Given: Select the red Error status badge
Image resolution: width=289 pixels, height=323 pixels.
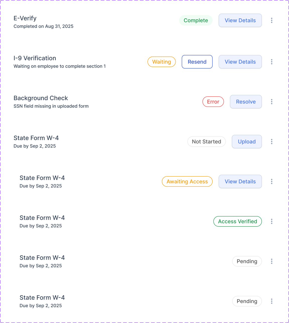Looking at the screenshot, I should 213,102.
